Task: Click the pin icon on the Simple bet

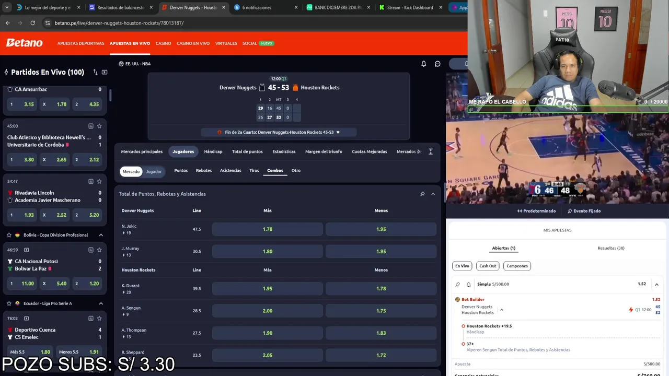Action: [x=458, y=284]
